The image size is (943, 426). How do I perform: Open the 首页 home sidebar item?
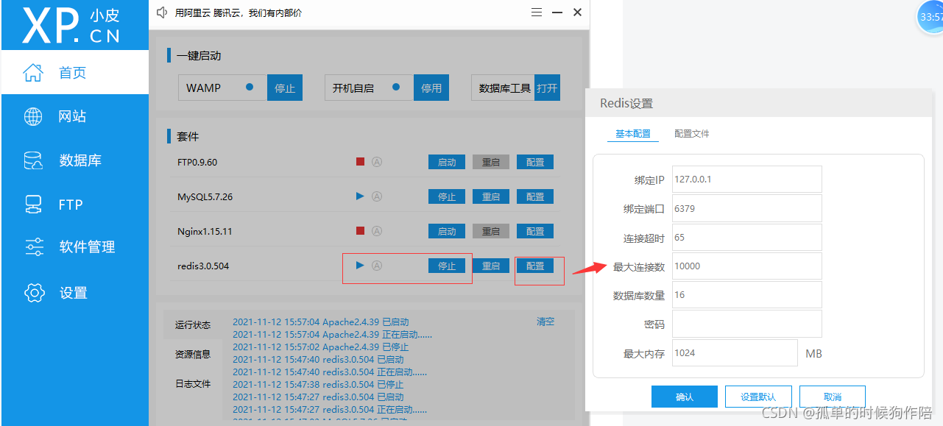pos(74,72)
